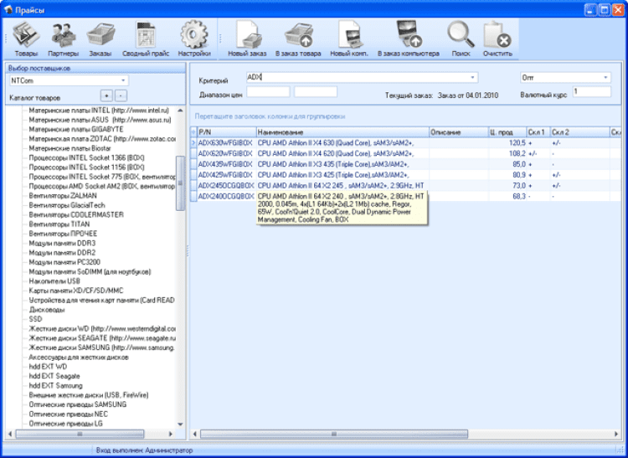This screenshot has height=458, width=628.
Task: Click the Ц. прод column header
Action: (x=507, y=132)
